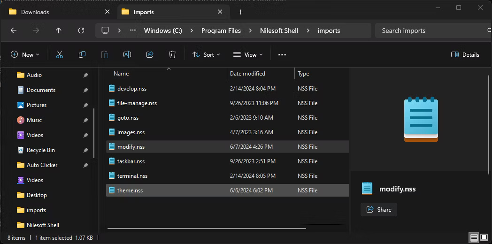Click the Rename icon in toolbar
This screenshot has width=492, height=244.
[x=127, y=54]
